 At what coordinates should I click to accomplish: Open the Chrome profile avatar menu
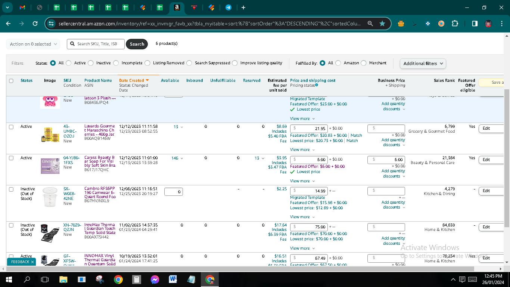coord(488,24)
